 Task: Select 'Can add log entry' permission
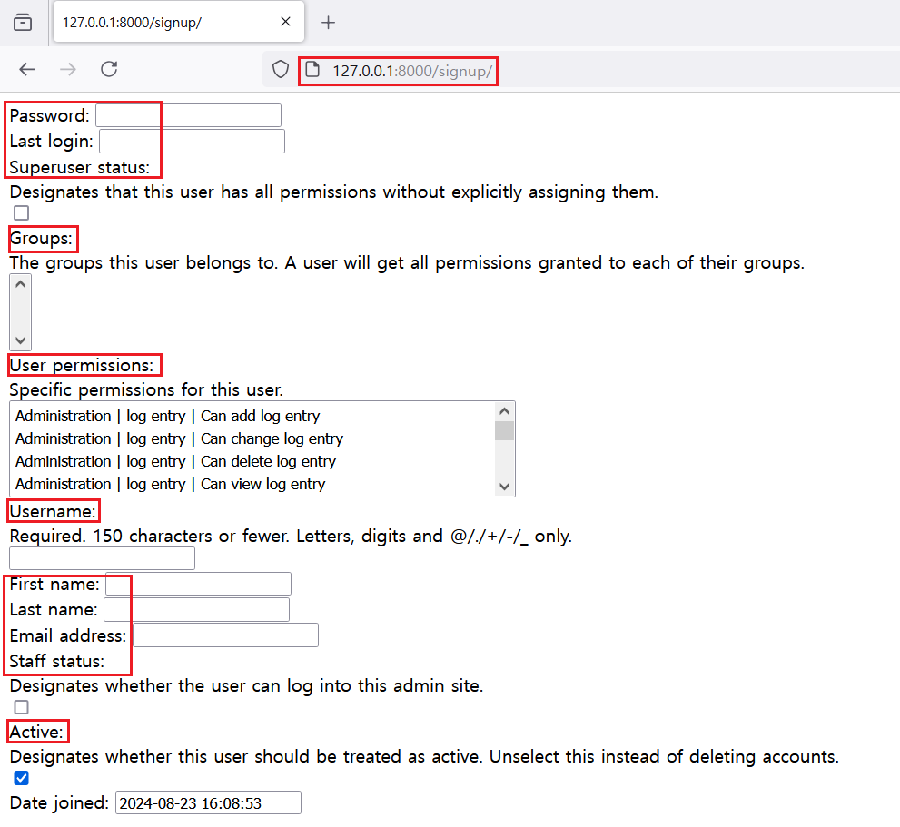click(168, 417)
